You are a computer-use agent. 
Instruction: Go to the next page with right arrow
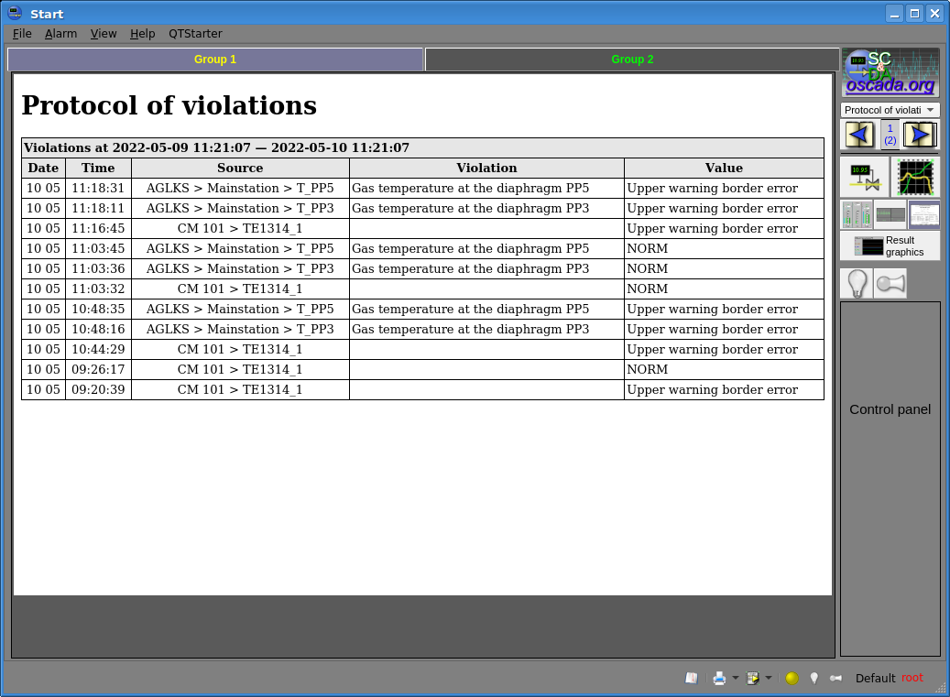click(x=920, y=135)
